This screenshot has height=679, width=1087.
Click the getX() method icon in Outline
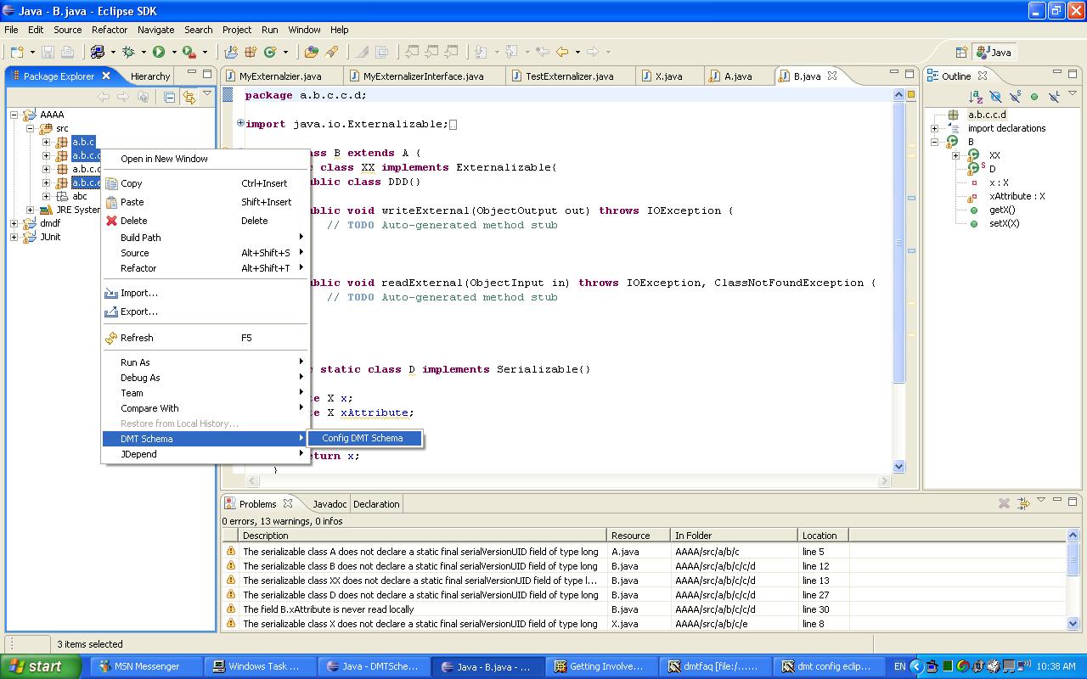tap(974, 210)
